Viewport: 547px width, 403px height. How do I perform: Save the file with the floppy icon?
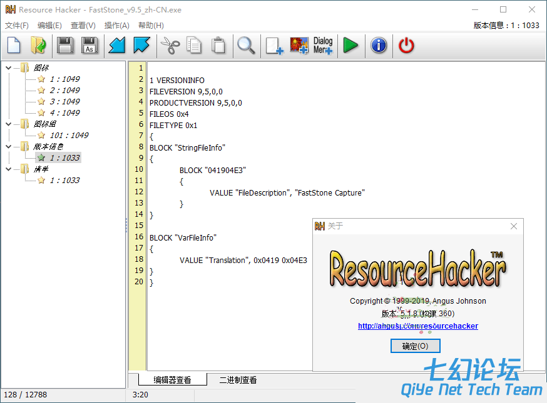click(x=65, y=45)
